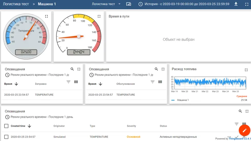251x141 pixels.
Task: Open time window of 'Обслуживание' alerts widget
Action: (121, 75)
